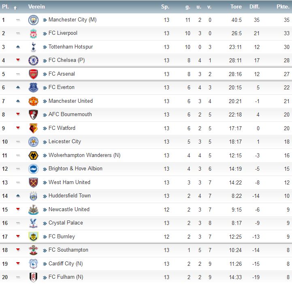Open the FC Everton team link

(x=61, y=87)
